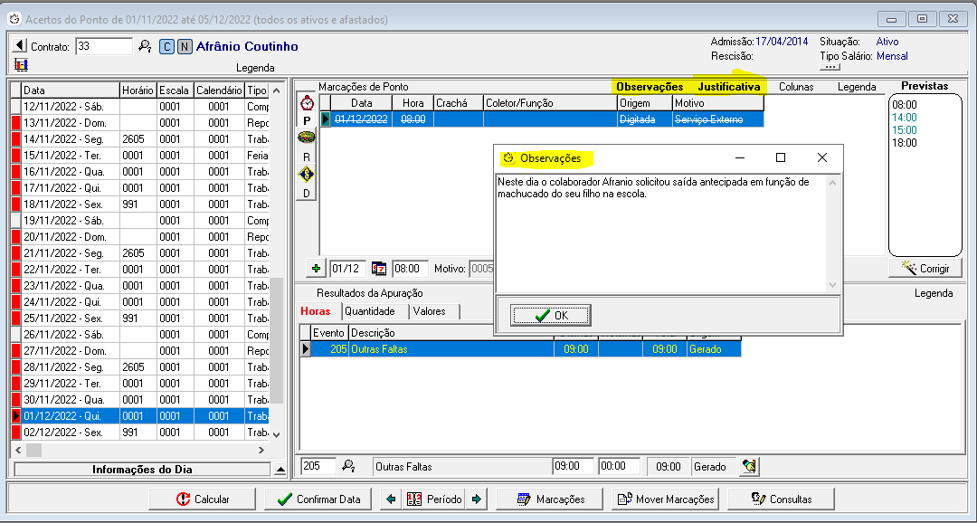The image size is (977, 523).
Task: Select the alarm clock punch icon
Action: 307,102
